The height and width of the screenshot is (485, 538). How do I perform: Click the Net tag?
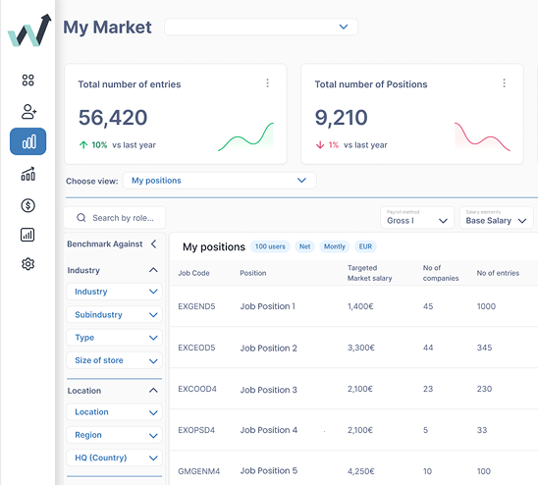pos(304,246)
